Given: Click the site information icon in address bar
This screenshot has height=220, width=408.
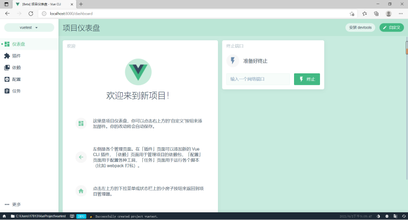Looking at the screenshot, I should click(44, 14).
